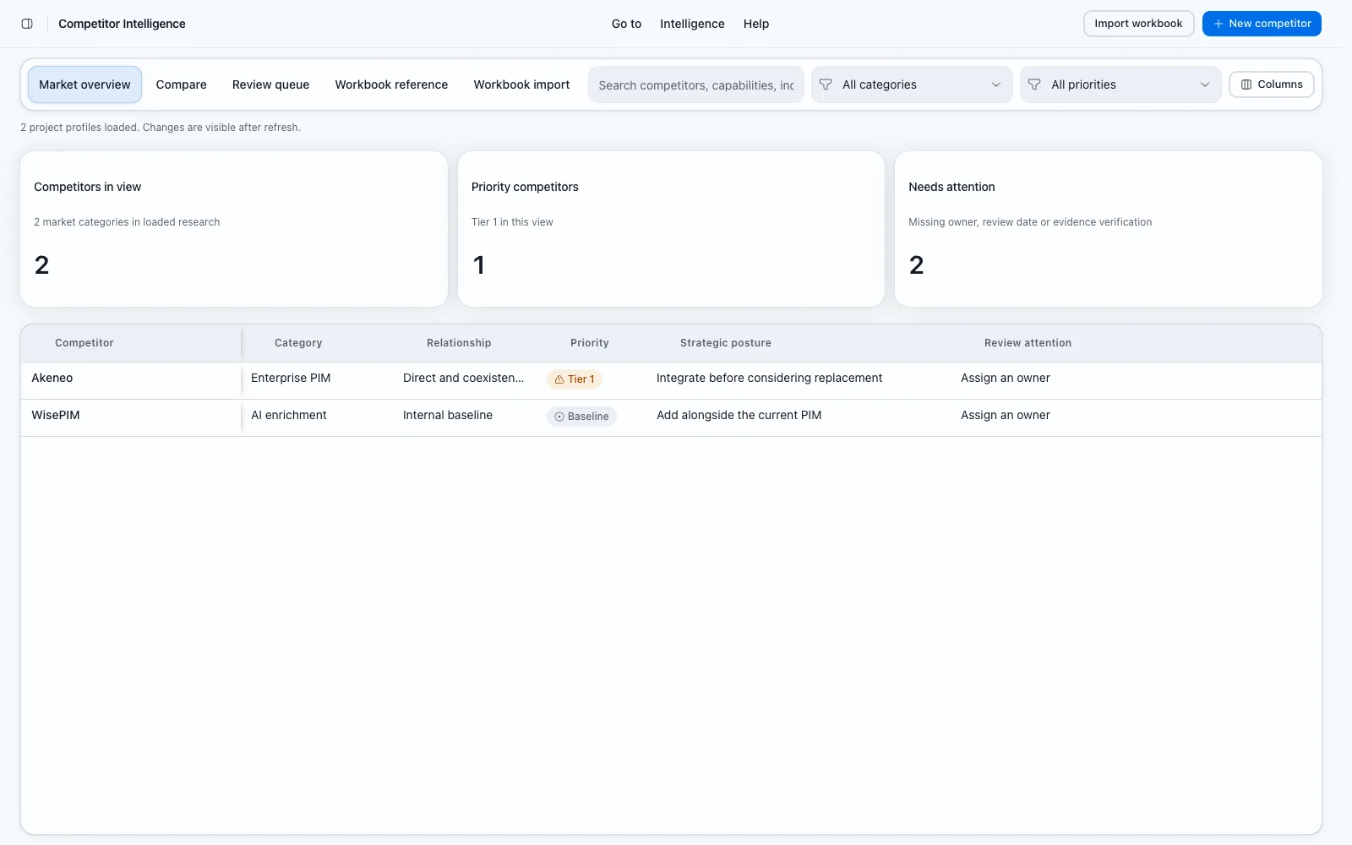Expand the All priorities dropdown chevron

(x=1205, y=84)
